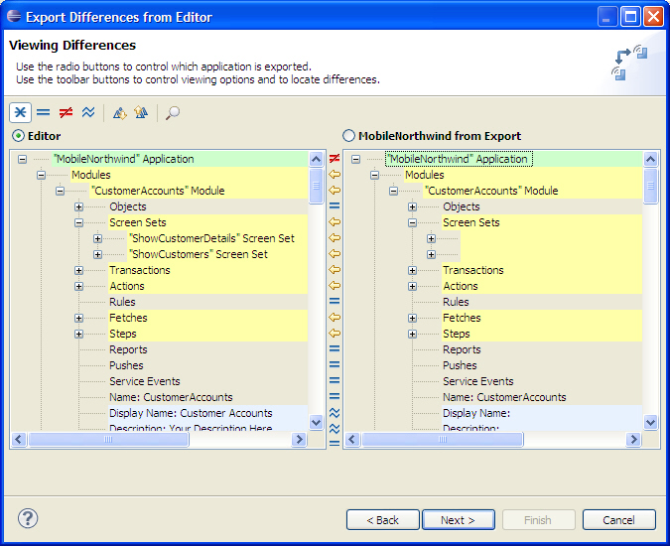The image size is (670, 546).
Task: Collapse Screen Sets in Export tree
Action: click(x=412, y=222)
